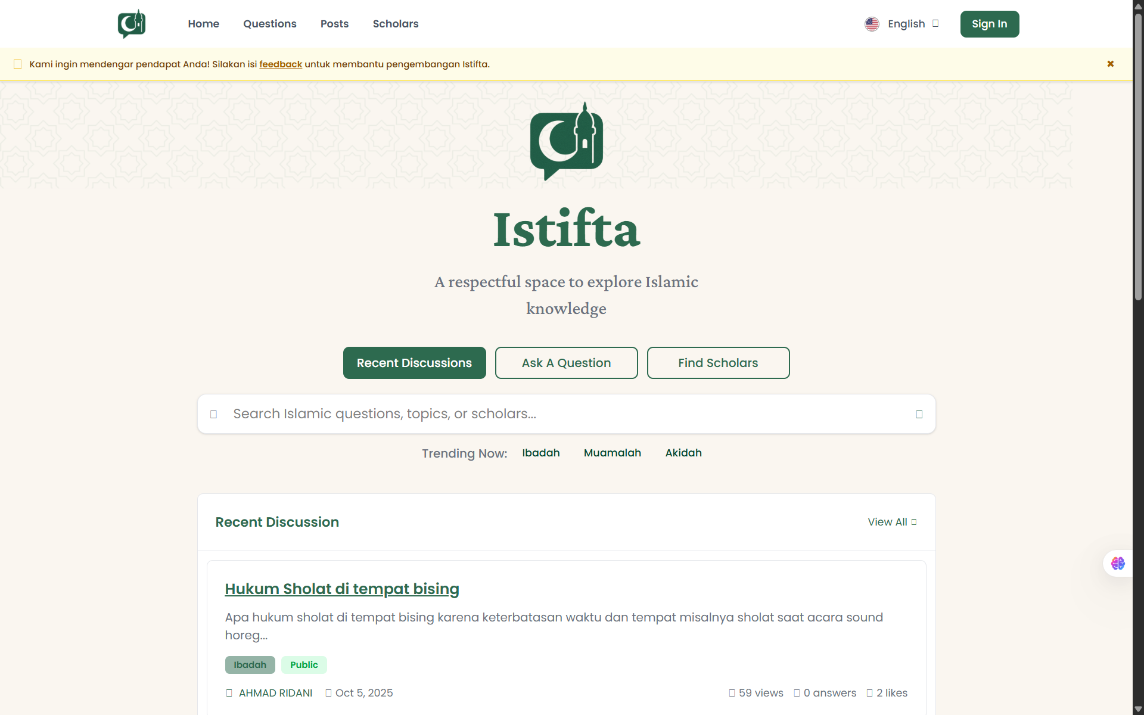1144x715 pixels.
Task: Switch to the Scholars section
Action: click(395, 24)
